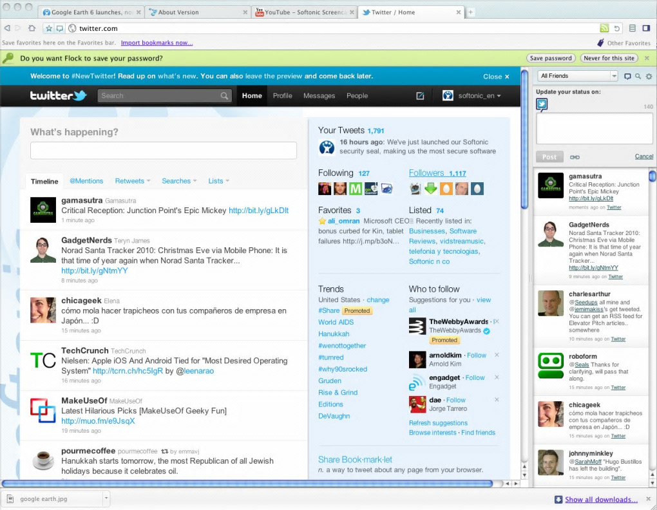Viewport: 657px width, 510px height.
Task: Click the Save password button
Action: pos(551,58)
